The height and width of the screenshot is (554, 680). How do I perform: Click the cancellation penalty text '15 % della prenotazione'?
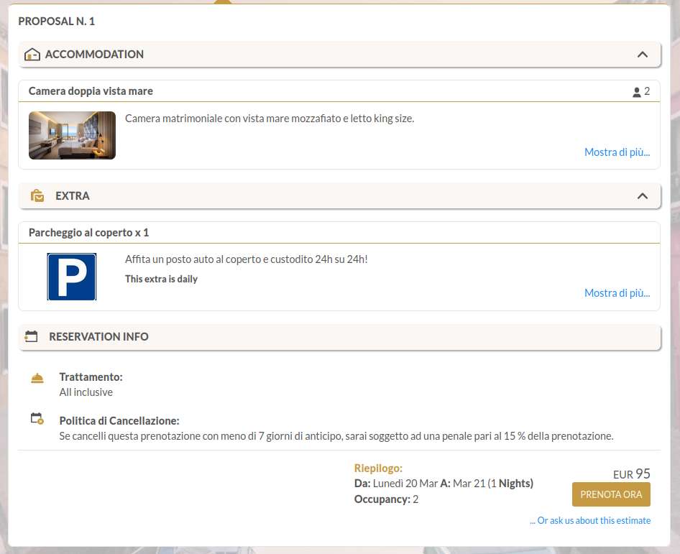point(559,436)
